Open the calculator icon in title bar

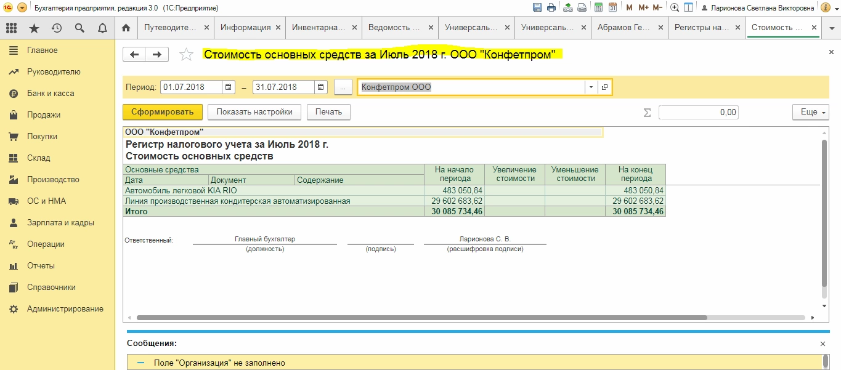click(598, 8)
